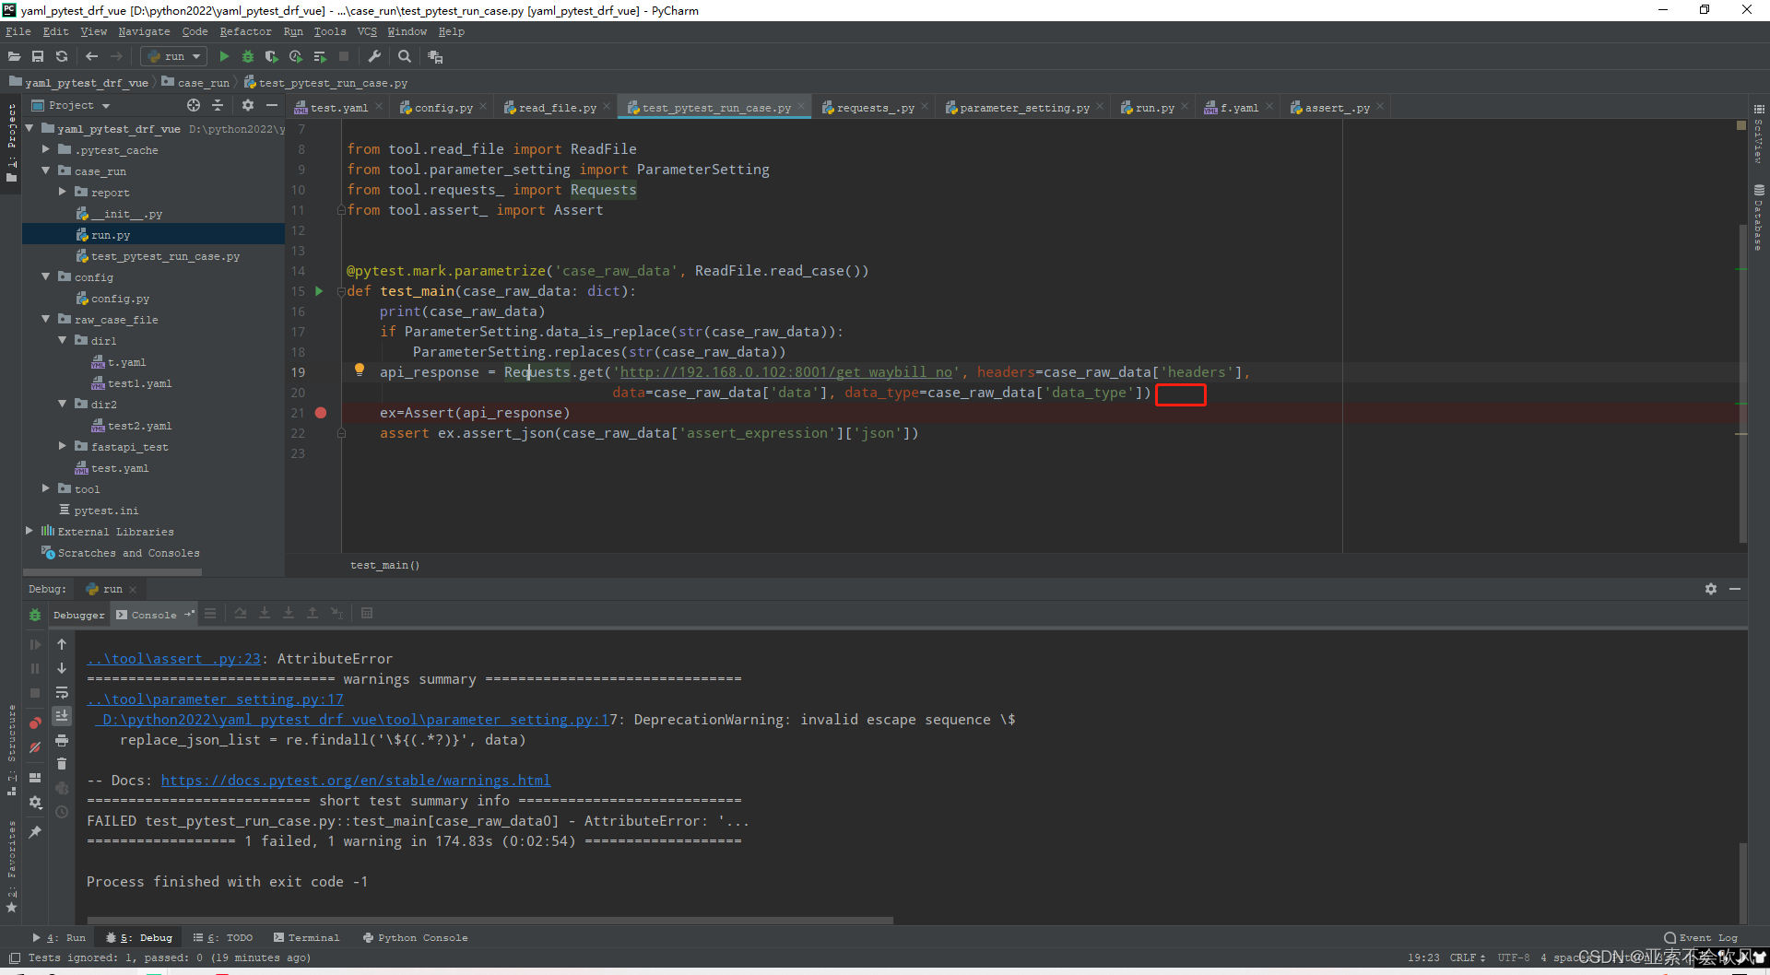Screen dimensions: 1770x975
Task: Close the read_file.py tab
Action: coord(607,107)
